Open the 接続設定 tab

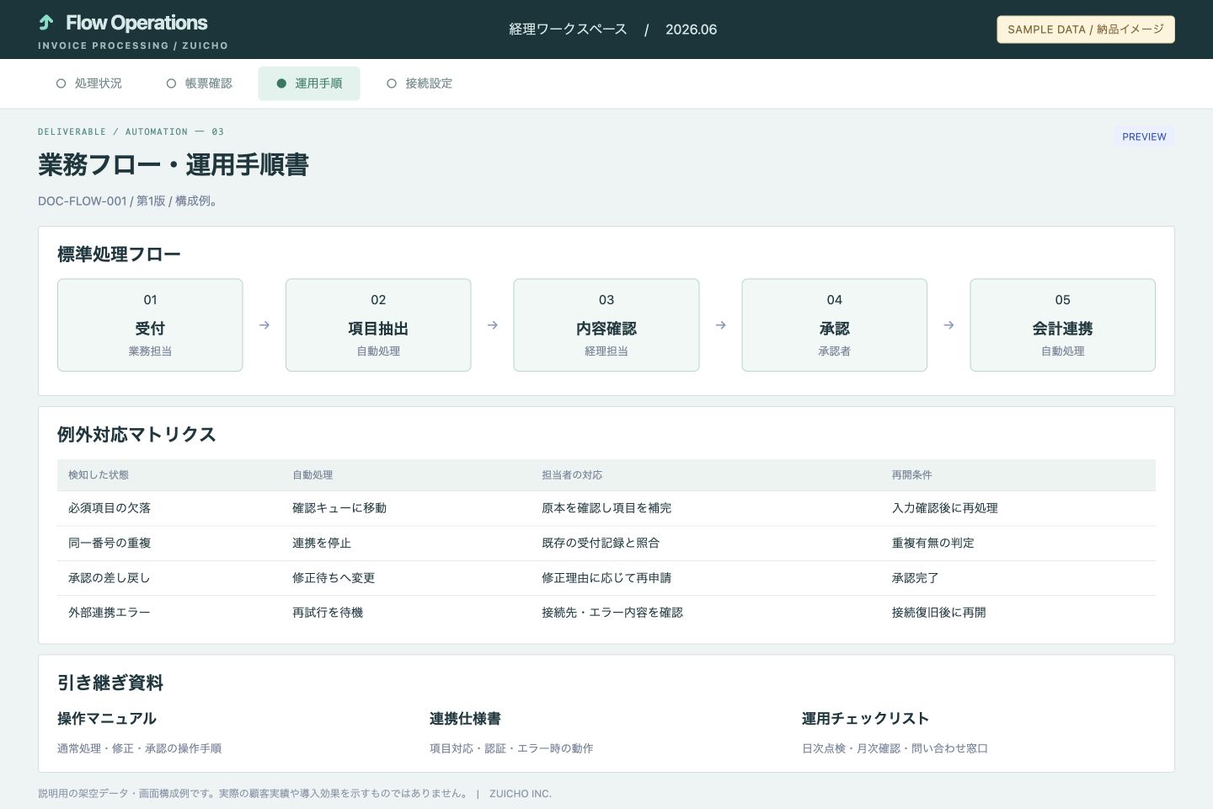419,83
